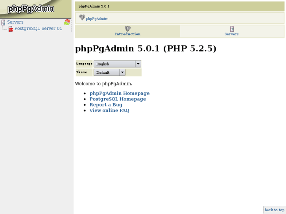Click the red disconnected server icon

click(11, 29)
